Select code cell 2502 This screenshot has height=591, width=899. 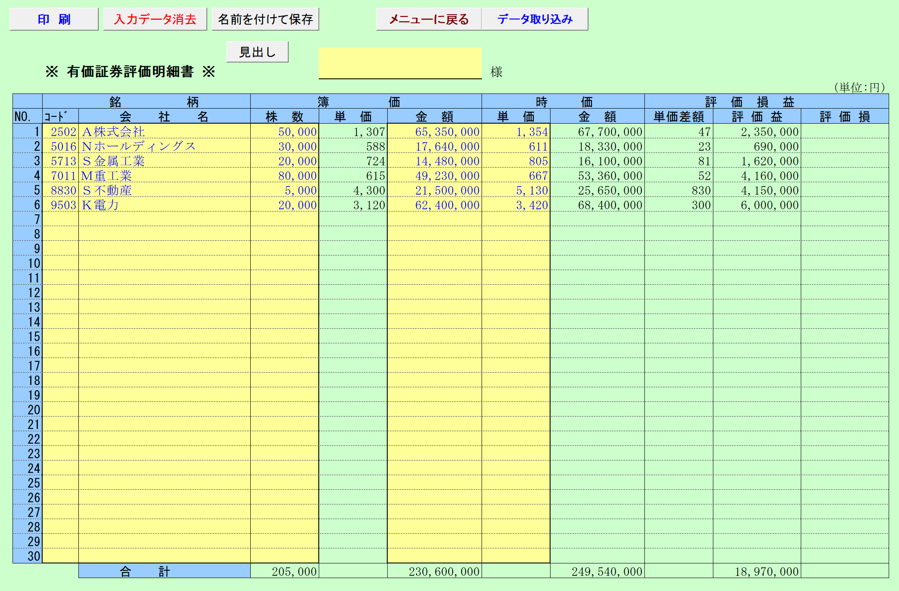coord(60,131)
